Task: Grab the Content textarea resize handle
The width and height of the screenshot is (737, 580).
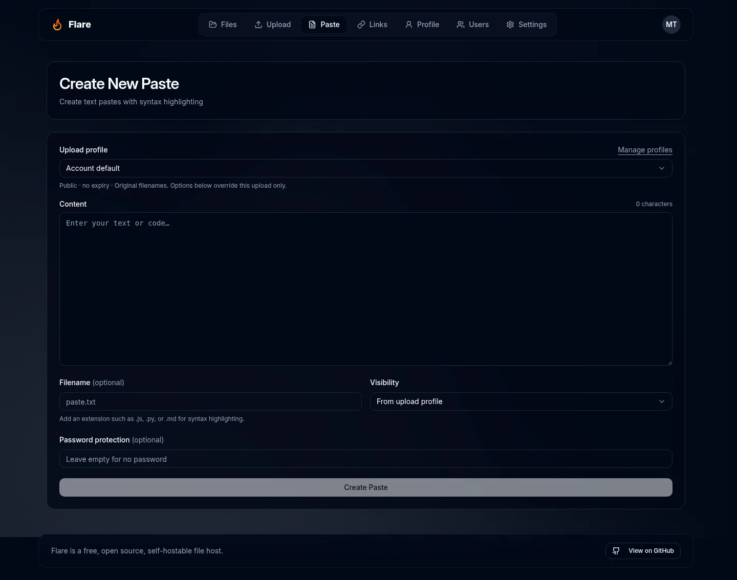Action: coord(669,363)
